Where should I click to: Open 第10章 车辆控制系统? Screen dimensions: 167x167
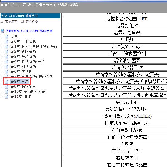coord(28,91)
